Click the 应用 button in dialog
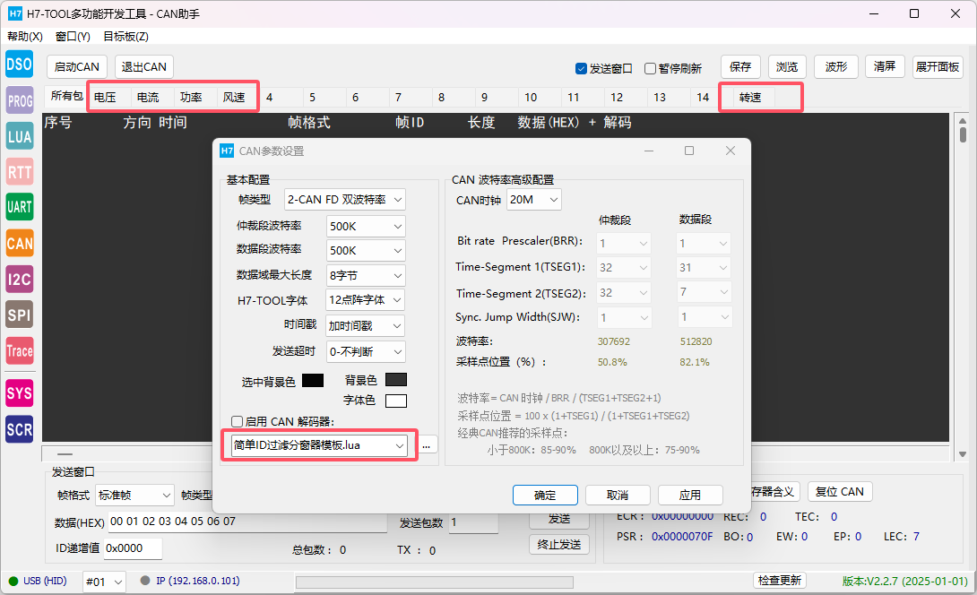This screenshot has width=977, height=595. pos(690,495)
